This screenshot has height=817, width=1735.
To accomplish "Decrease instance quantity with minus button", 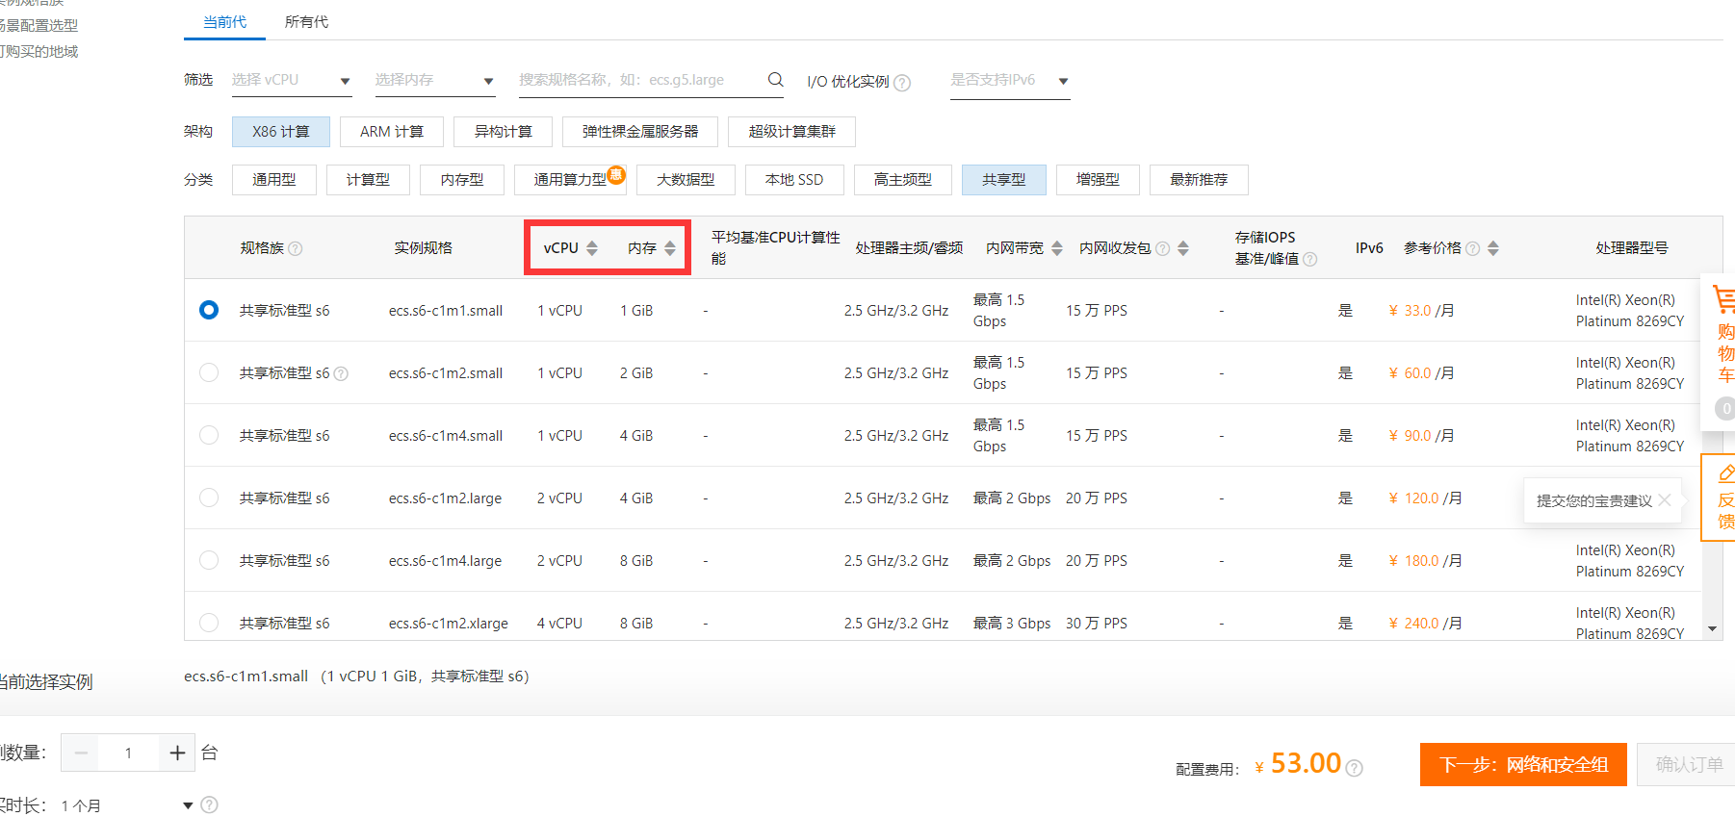I will [x=81, y=753].
